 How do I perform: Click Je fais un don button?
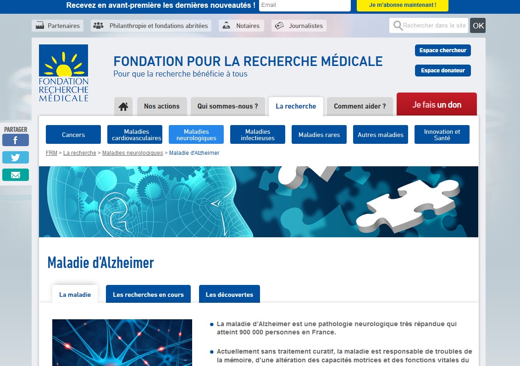pyautogui.click(x=437, y=104)
